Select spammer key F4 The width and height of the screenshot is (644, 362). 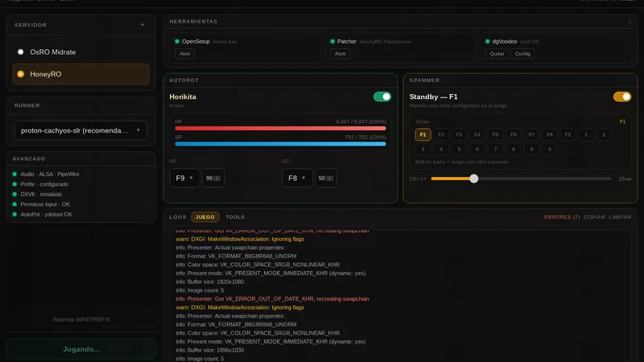[477, 134]
